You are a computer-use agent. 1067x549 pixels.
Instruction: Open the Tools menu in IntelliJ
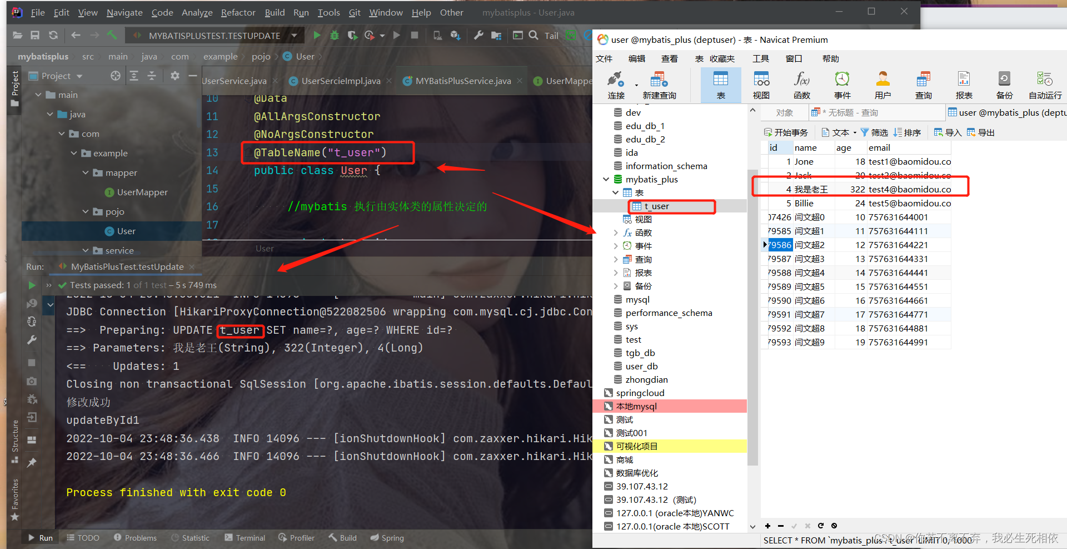coord(328,12)
